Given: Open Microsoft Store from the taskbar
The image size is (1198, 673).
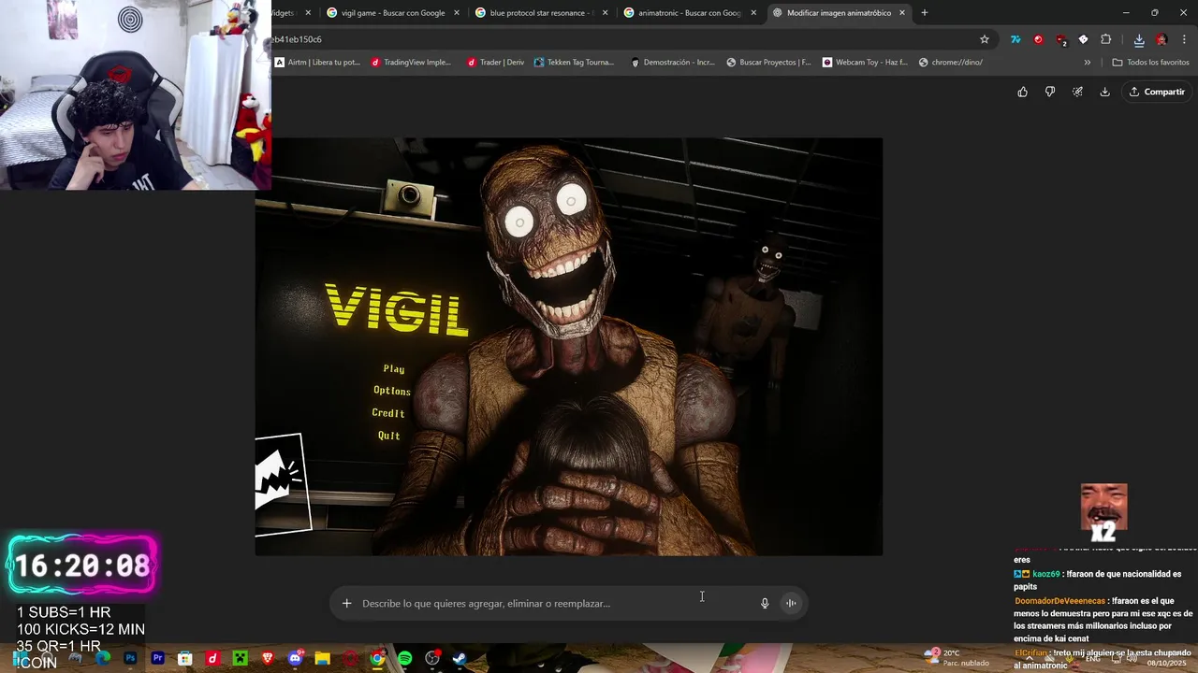Looking at the screenshot, I should pyautogui.click(x=185, y=658).
